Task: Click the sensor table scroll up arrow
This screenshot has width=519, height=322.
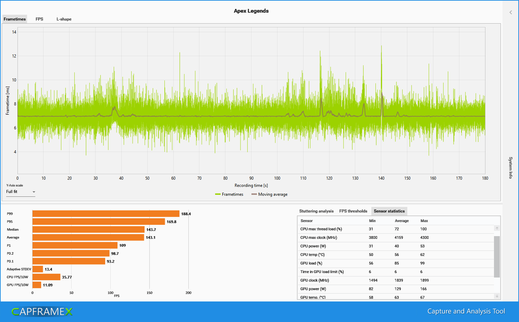Action: [x=497, y=228]
